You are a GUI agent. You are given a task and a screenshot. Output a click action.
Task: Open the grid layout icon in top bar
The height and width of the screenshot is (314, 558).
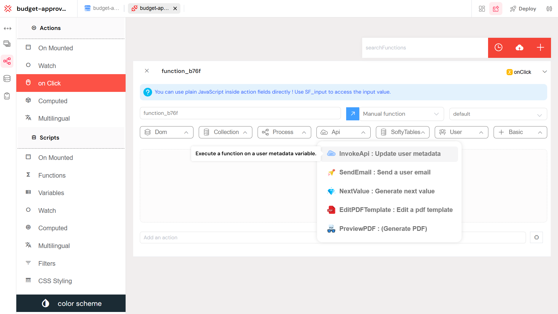pos(482,9)
